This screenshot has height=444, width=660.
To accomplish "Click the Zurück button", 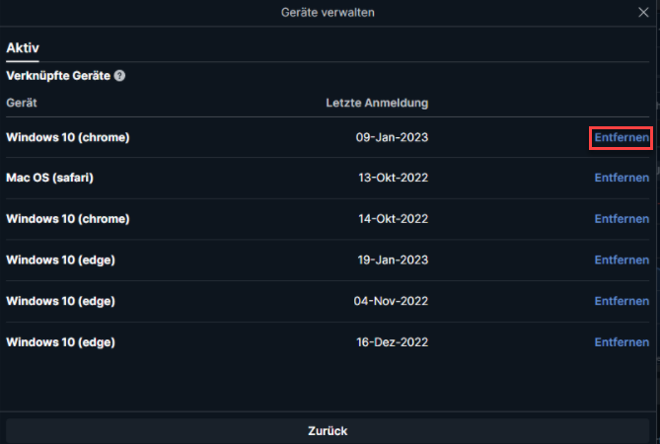I will [x=328, y=431].
